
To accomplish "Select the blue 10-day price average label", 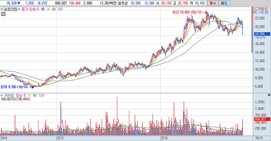I will 43,9.
